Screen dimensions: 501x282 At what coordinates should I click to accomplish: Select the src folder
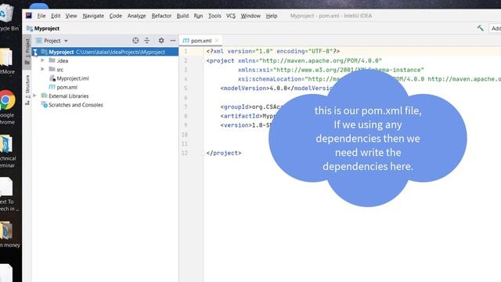pos(56,70)
